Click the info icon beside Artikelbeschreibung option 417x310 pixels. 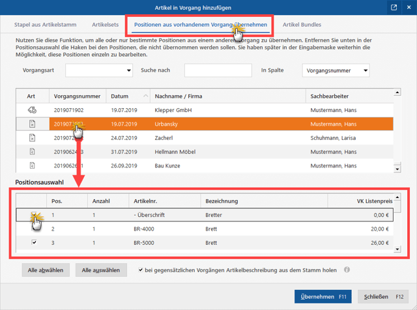pos(347,270)
